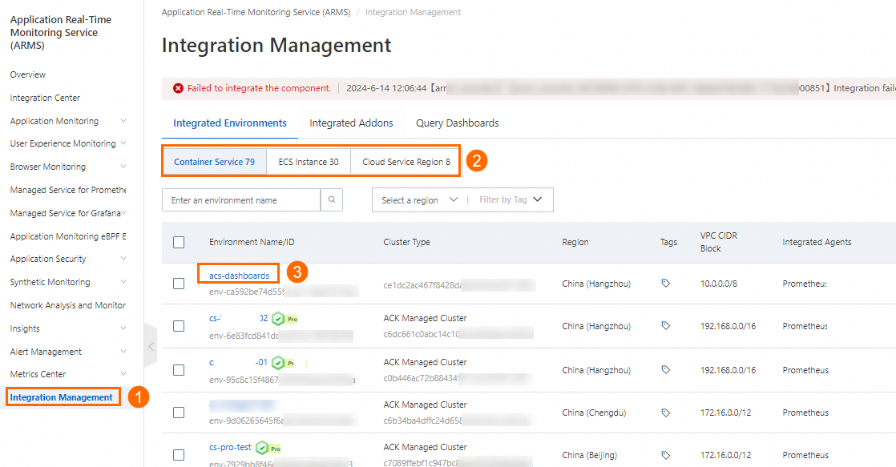The height and width of the screenshot is (467, 896).
Task: Open the Filter by Tag dropdown
Action: pos(511,200)
